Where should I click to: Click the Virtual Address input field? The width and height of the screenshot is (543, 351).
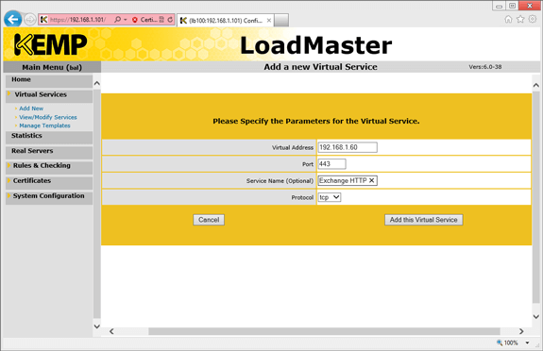click(348, 147)
